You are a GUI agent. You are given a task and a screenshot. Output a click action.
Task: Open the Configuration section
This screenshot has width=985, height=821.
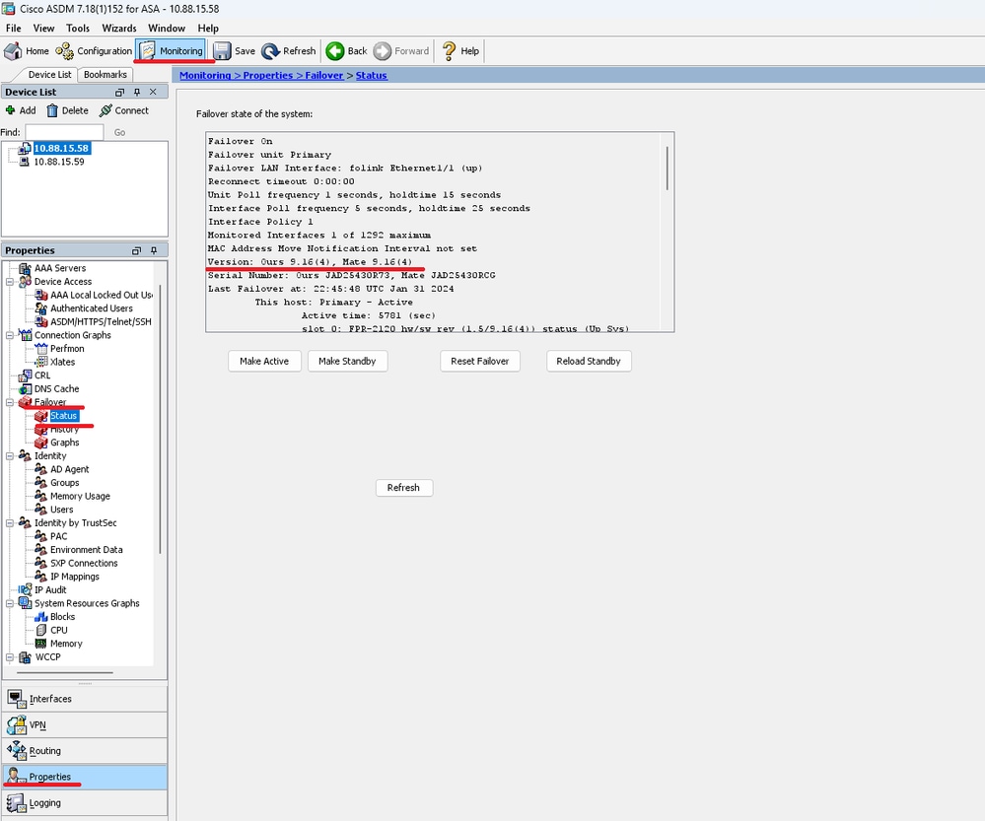click(x=94, y=51)
